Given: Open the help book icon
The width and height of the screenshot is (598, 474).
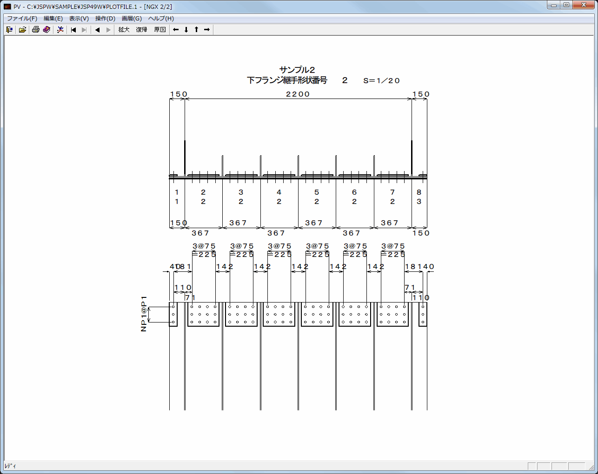Looking at the screenshot, I should pos(47,30).
